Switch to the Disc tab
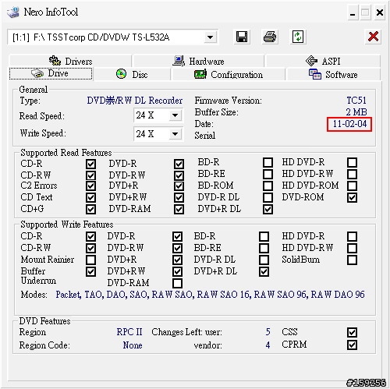This screenshot has height=389, width=390. 132,75
